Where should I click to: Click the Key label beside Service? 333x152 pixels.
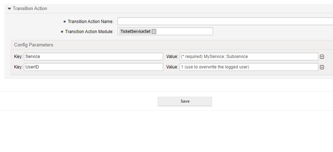point(18,57)
